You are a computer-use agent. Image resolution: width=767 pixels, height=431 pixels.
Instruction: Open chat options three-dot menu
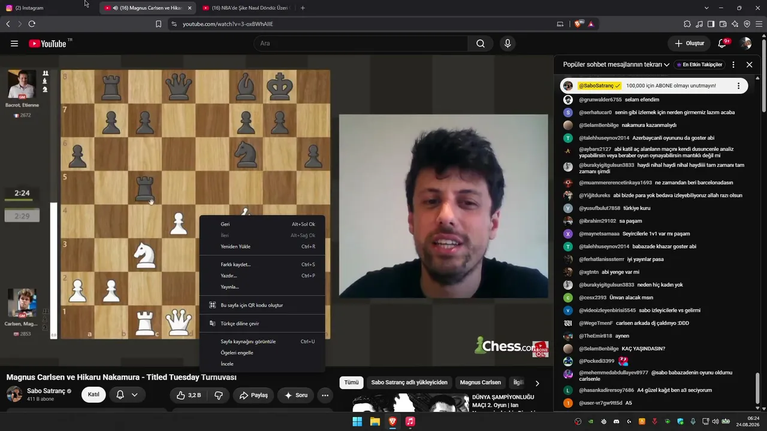coord(733,65)
